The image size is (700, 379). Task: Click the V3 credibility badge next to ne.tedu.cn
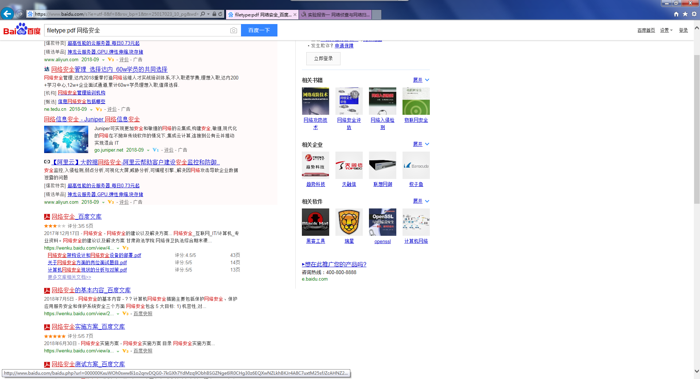99,109
